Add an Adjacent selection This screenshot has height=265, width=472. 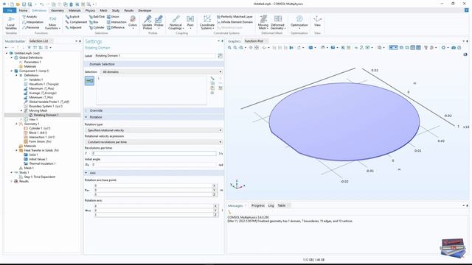pos(74,27)
